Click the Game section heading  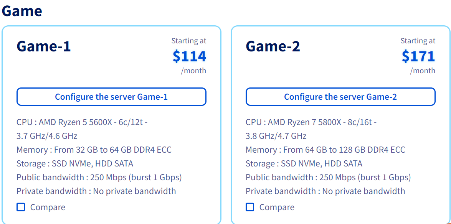tap(22, 11)
